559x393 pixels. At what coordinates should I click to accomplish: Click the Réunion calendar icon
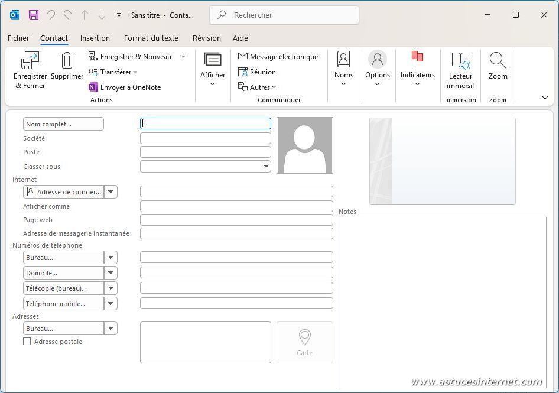coord(243,72)
